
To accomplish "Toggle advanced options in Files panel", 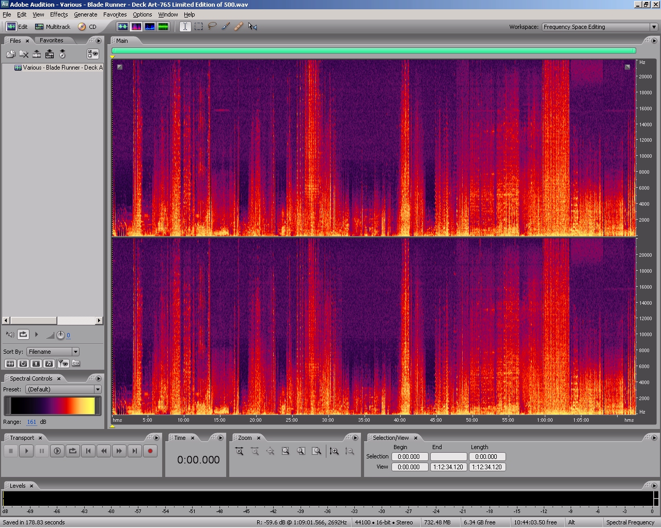I will pyautogui.click(x=93, y=54).
